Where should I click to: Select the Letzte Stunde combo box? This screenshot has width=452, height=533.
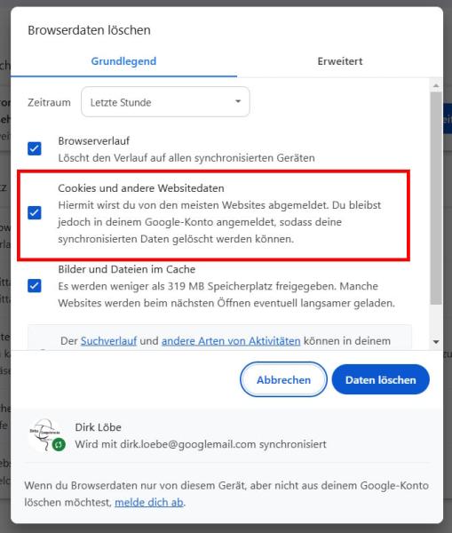(165, 101)
